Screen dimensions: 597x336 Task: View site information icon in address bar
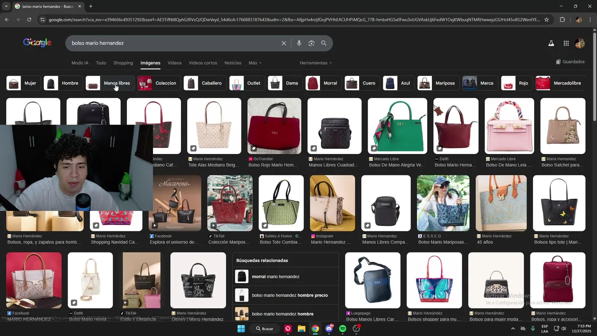coord(42,20)
